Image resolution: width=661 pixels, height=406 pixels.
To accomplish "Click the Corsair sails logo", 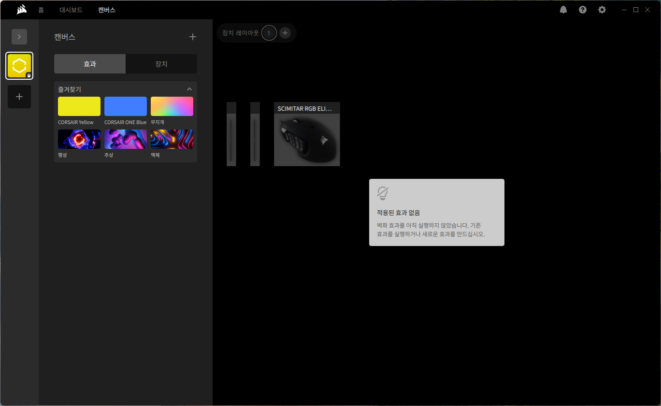I will 21,10.
